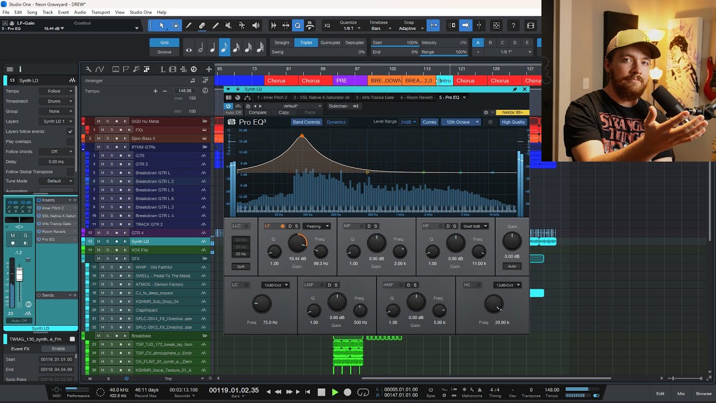
Task: Open the Level Range 24dB dropdown
Action: pyautogui.click(x=408, y=122)
